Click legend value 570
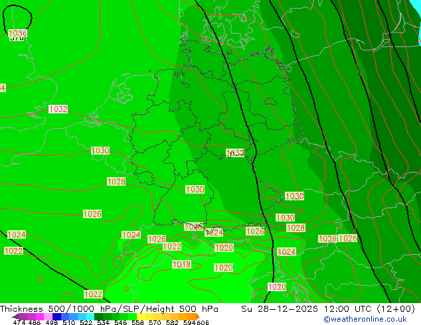The height and width of the screenshot is (325, 421). click(x=155, y=322)
